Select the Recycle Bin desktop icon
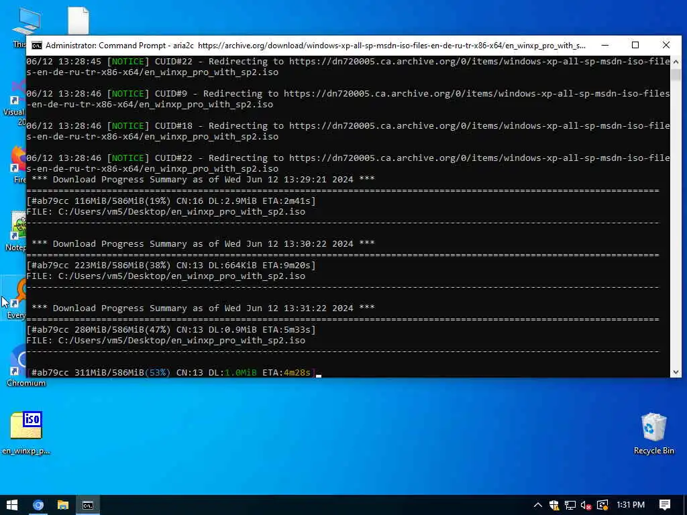The height and width of the screenshot is (515, 687). click(x=653, y=434)
